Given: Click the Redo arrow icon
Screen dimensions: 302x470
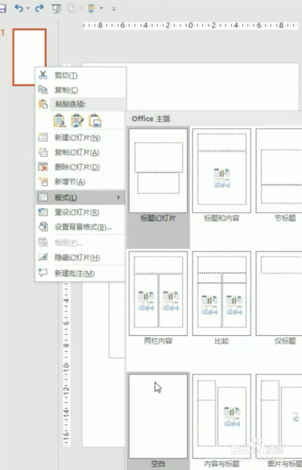Looking at the screenshot, I should [40, 9].
